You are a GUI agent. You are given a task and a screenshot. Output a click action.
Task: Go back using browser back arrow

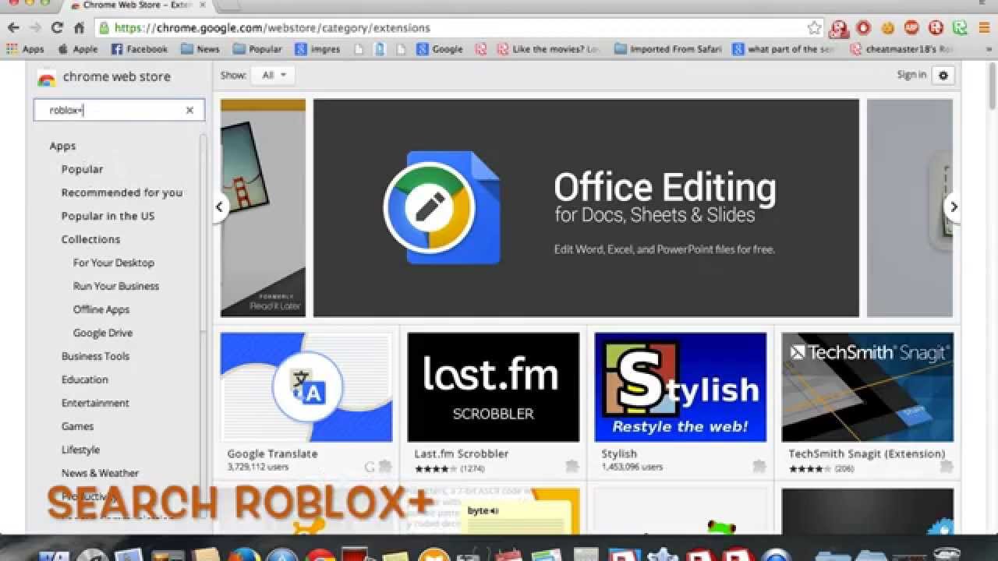click(13, 28)
